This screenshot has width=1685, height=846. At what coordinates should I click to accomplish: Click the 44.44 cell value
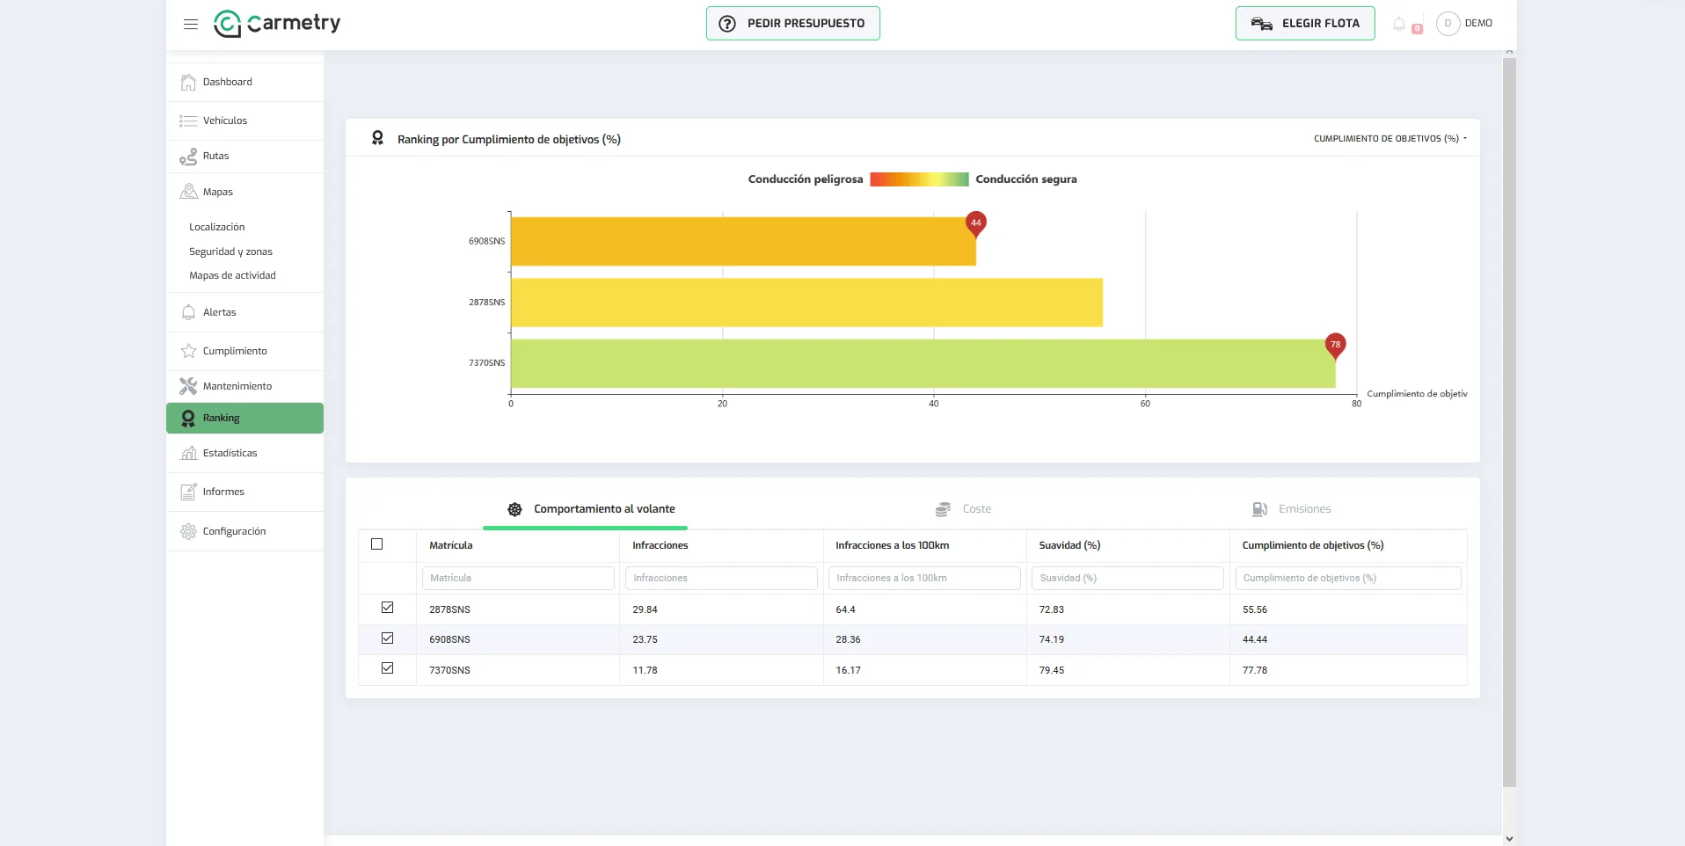1255,639
